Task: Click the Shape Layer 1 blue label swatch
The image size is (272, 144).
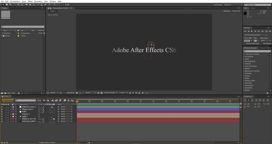Action: 13,109
